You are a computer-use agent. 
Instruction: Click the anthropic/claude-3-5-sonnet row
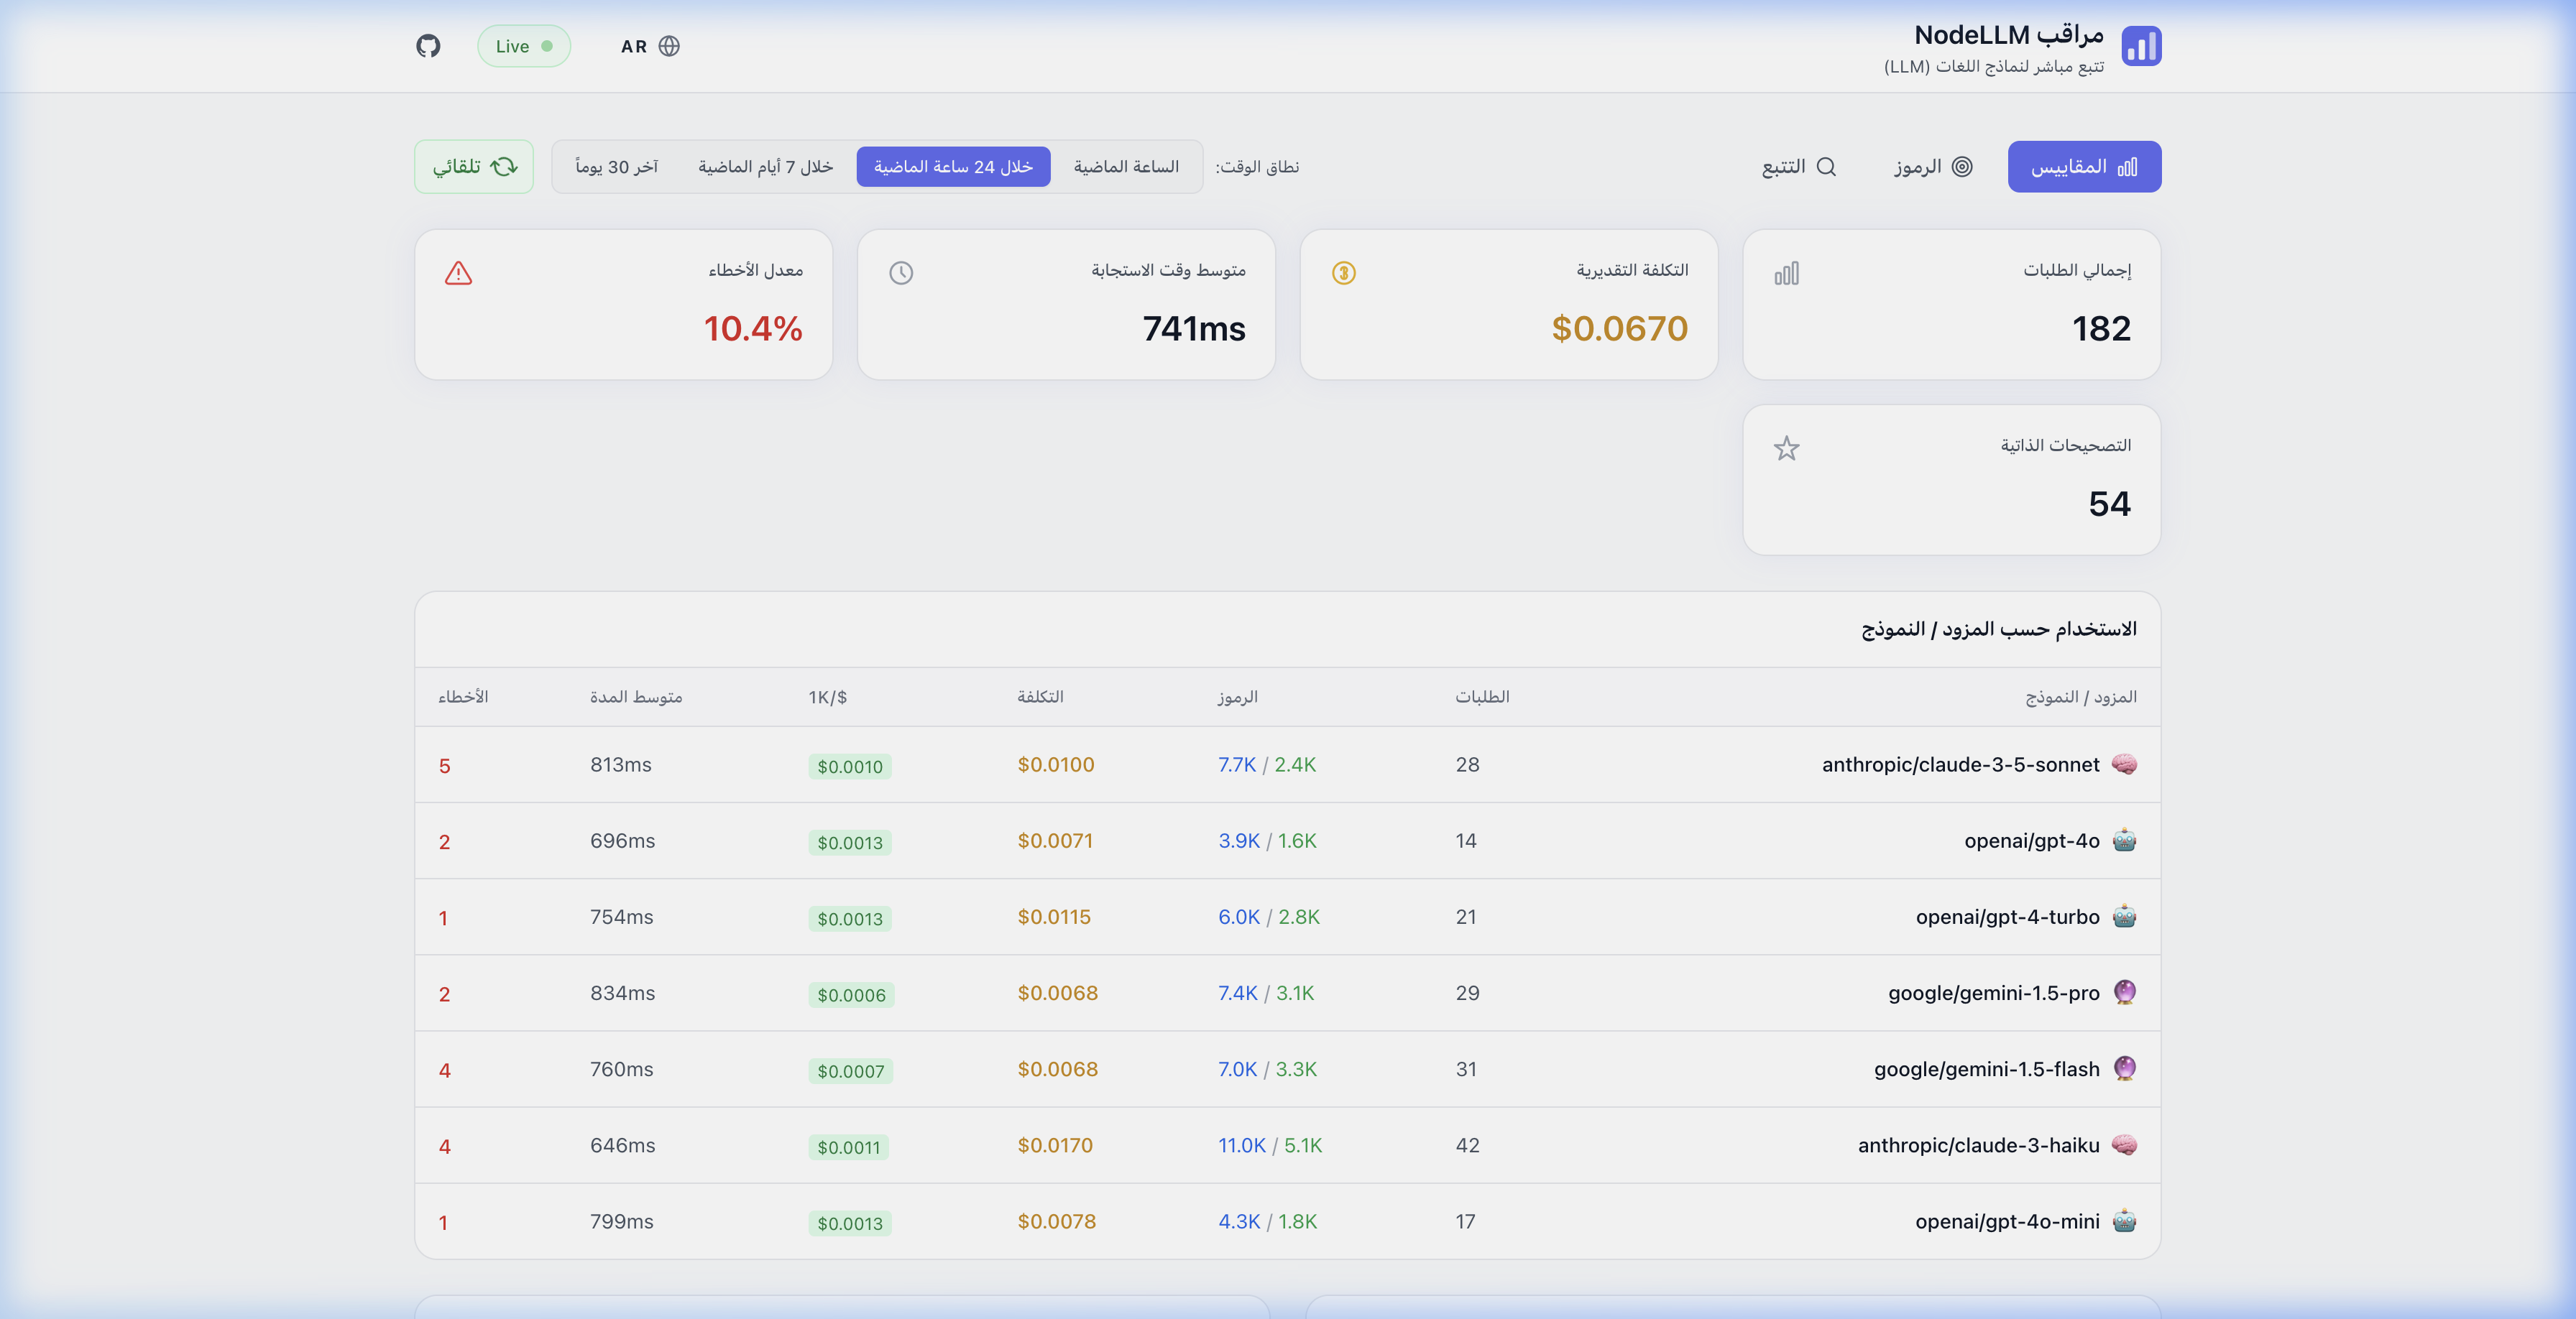pos(1960,764)
